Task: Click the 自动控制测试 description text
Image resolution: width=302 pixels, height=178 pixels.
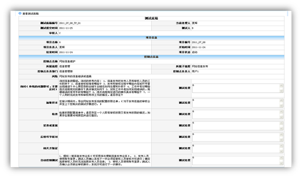Action: pos(105,160)
